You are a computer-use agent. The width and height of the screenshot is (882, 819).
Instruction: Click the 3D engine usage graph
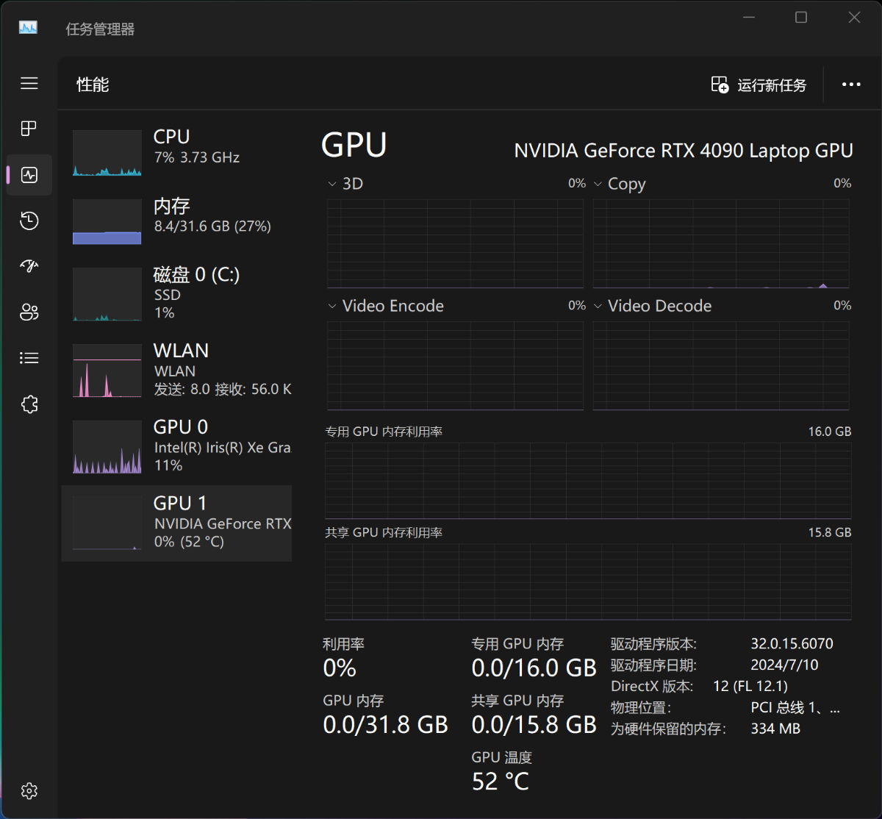(x=455, y=243)
